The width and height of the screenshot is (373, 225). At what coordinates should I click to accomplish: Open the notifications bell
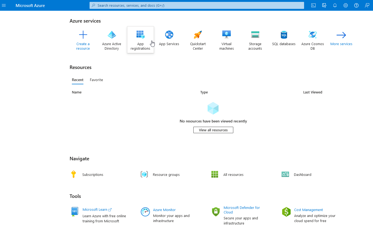click(335, 5)
